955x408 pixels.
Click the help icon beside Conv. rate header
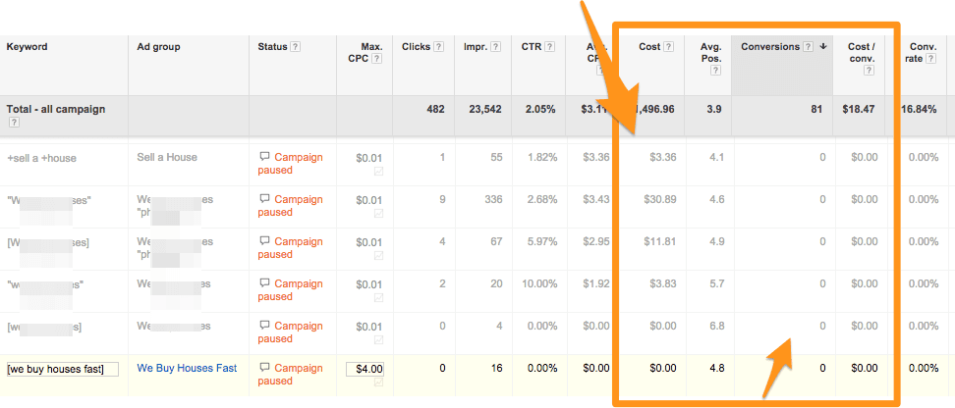[930, 59]
